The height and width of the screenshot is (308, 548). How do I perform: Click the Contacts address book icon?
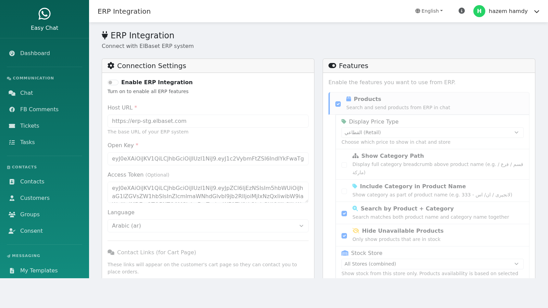coord(11,181)
